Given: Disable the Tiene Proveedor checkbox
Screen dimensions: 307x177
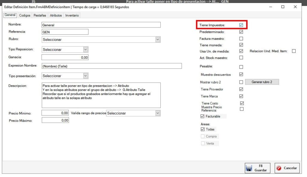Looking at the screenshot, I should click(x=241, y=89).
